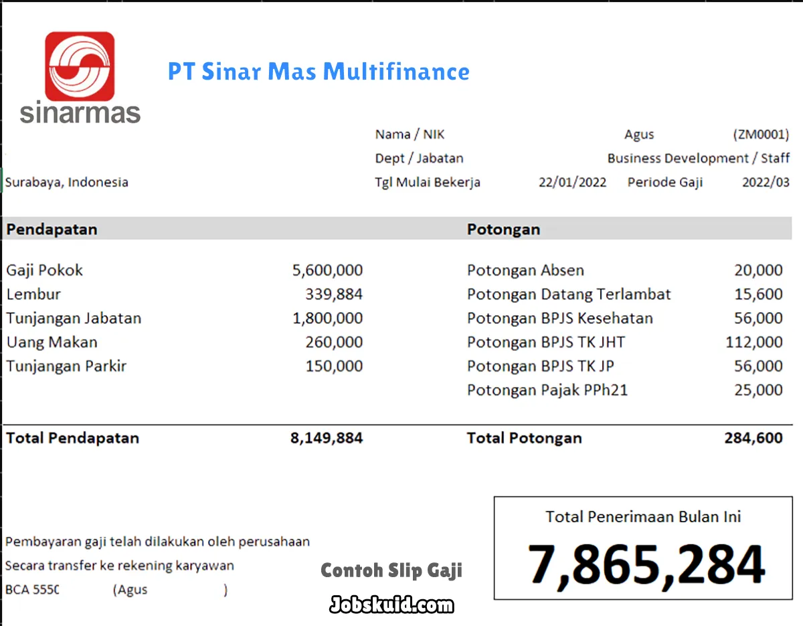803x626 pixels.
Task: Click the Pendapatan section header
Action: coord(52,230)
